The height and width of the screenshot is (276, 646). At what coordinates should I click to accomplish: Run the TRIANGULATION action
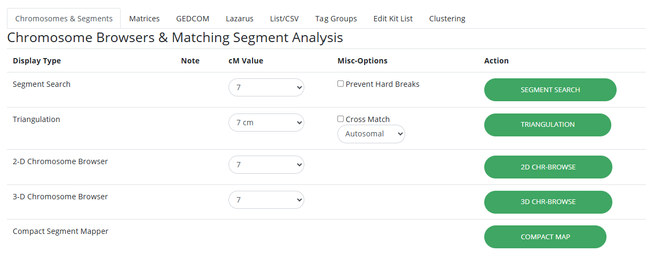[x=548, y=125]
